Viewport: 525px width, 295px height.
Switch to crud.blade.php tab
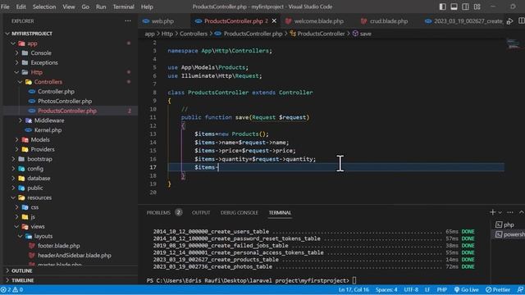[x=384, y=21]
